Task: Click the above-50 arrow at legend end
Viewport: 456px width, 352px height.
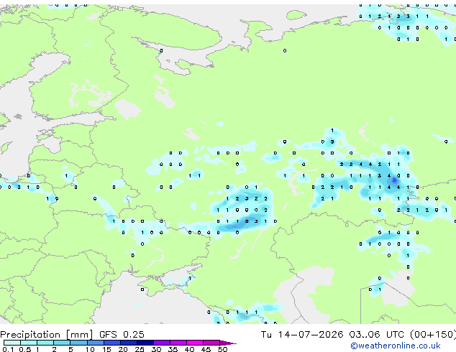Action: pos(228,343)
